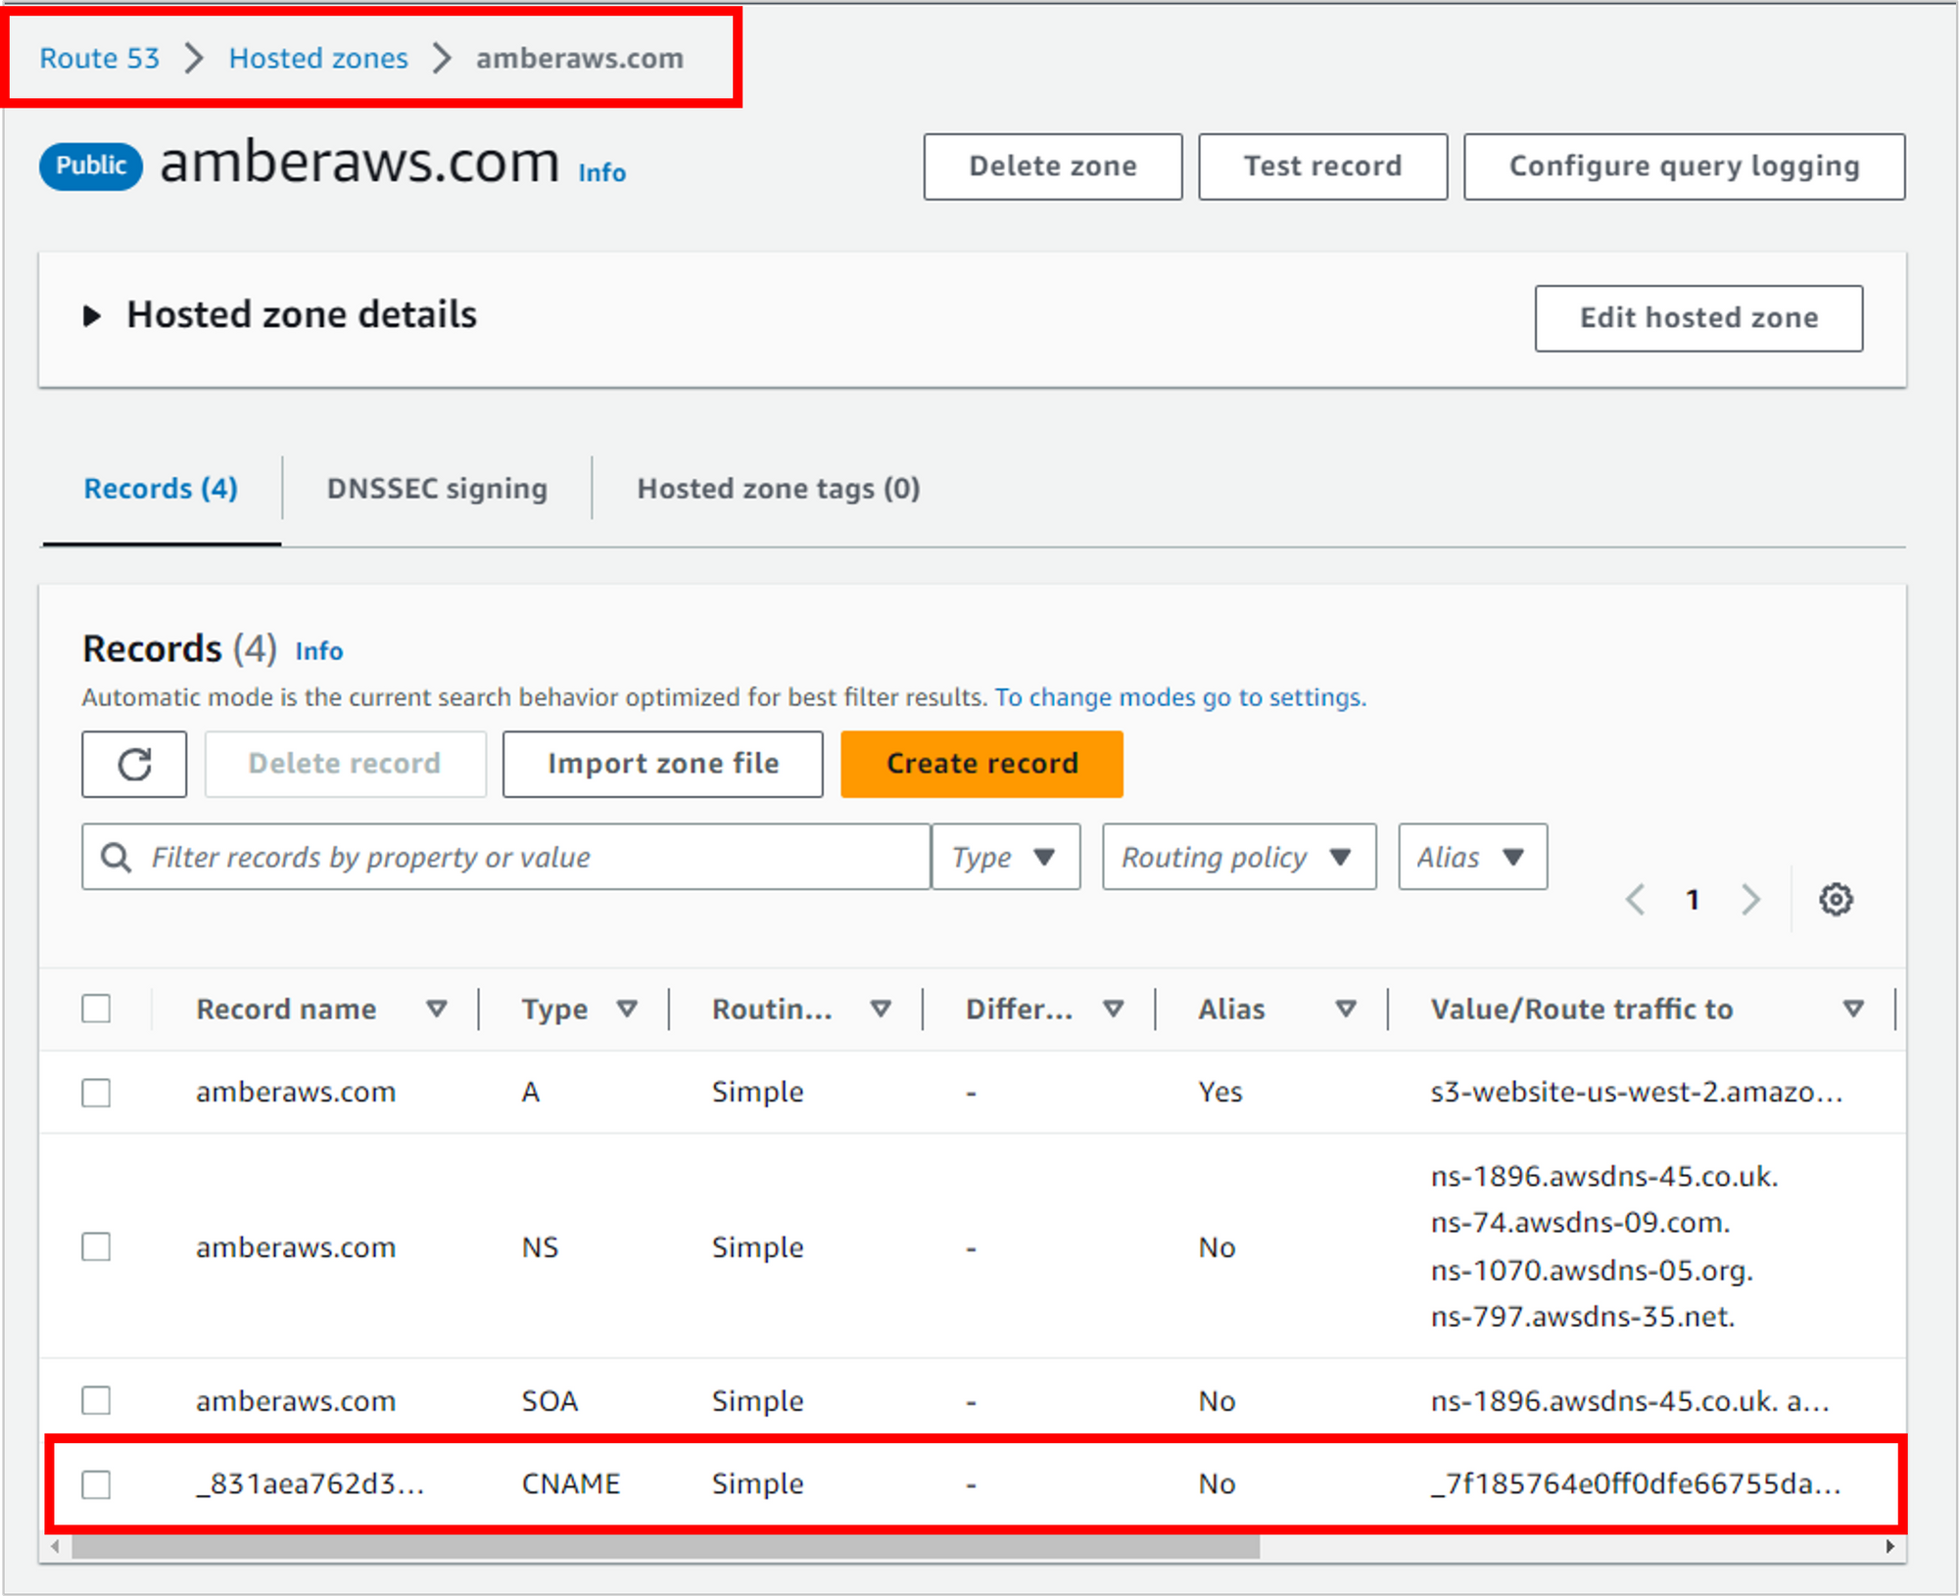Click the CNAME type cell

point(571,1484)
